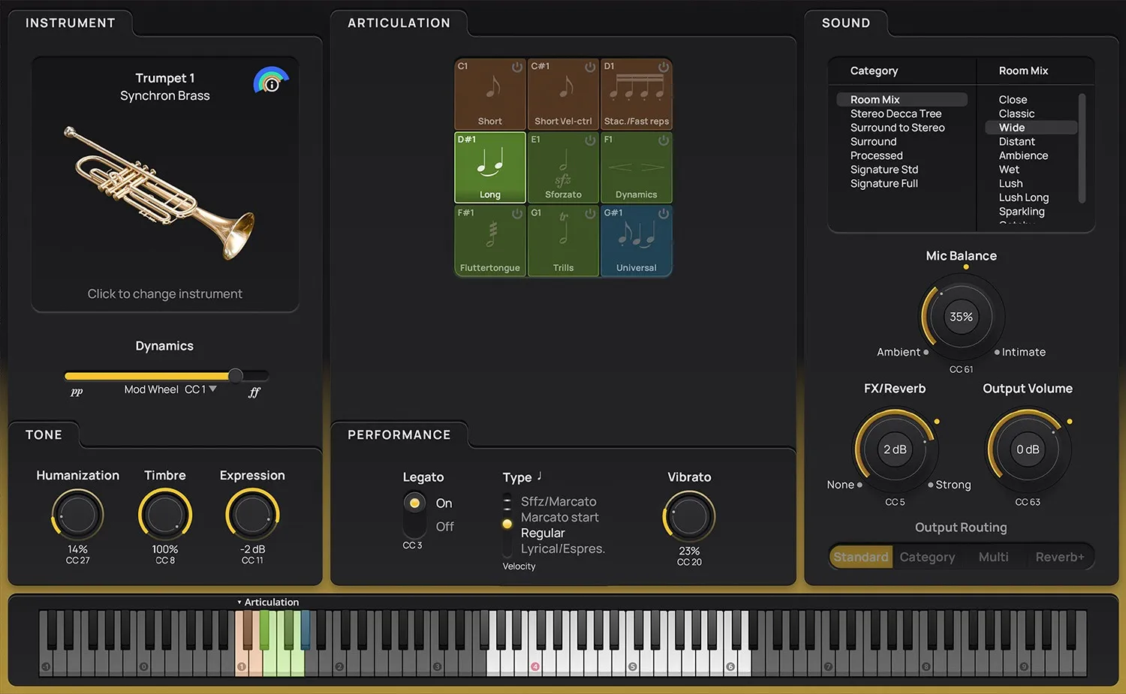Click the Velocity label under Type
Screen dimensions: 1126x694
pos(519,566)
